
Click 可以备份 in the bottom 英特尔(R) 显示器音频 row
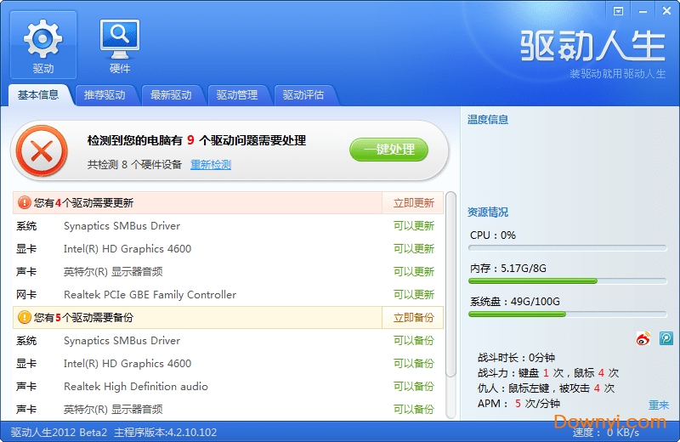click(414, 410)
